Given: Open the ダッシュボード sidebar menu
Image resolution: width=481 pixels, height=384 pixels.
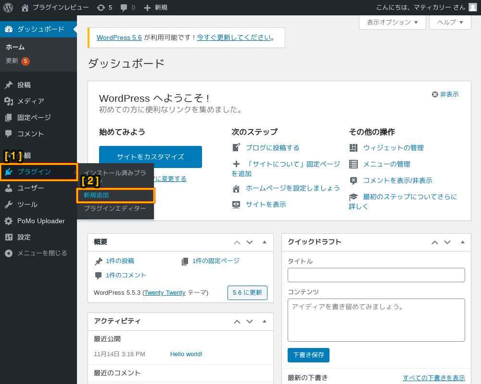Looking at the screenshot, I should [x=38, y=29].
